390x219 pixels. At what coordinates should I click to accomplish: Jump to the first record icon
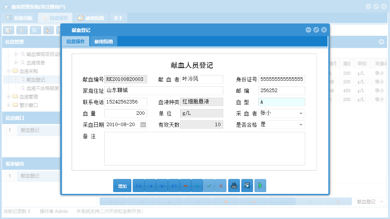click(138, 185)
